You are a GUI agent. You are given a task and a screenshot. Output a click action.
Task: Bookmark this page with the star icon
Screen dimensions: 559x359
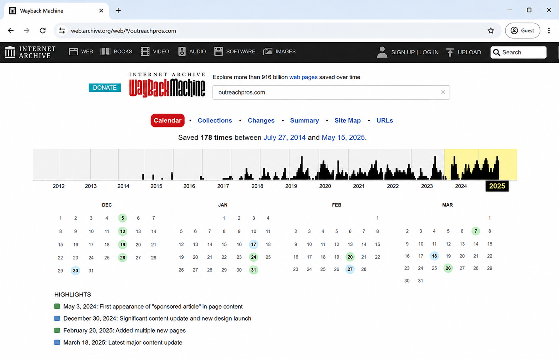click(491, 31)
